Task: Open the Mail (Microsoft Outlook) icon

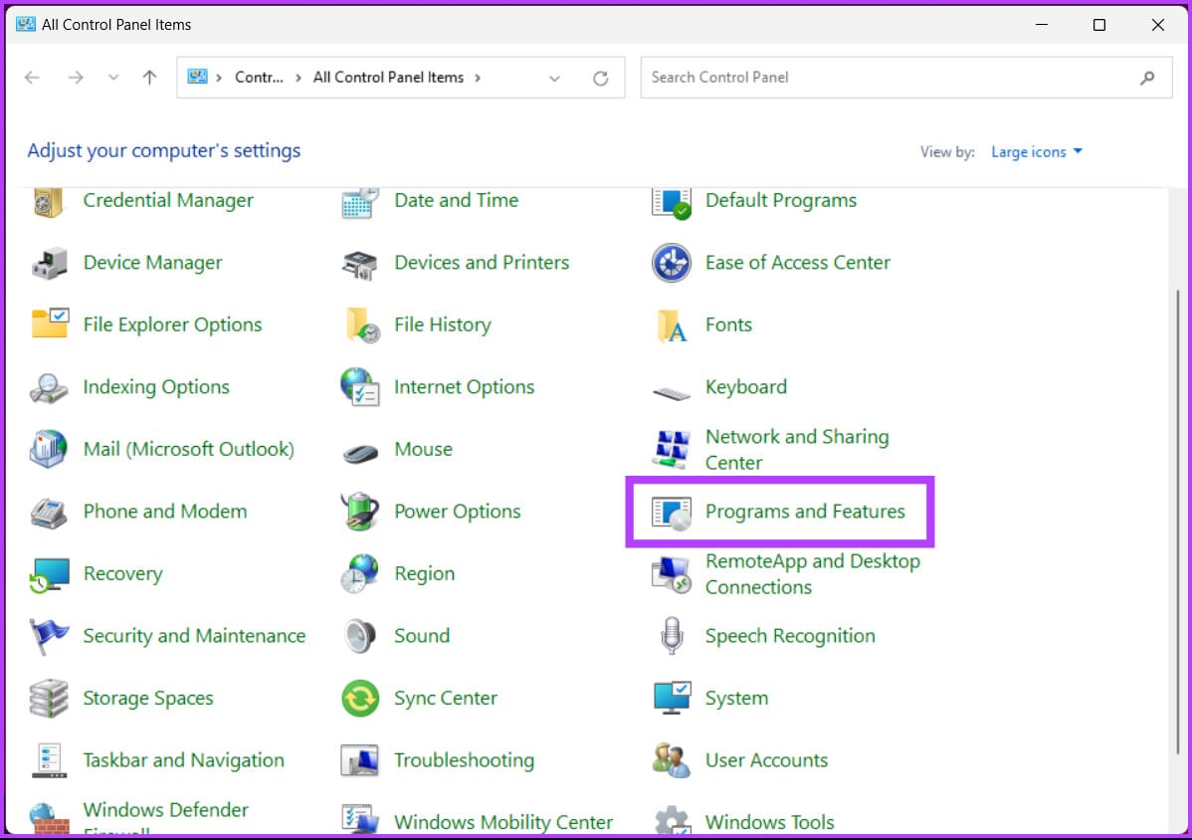Action: pos(49,449)
